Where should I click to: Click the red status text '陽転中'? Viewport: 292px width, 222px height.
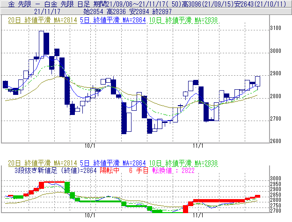pyautogui.click(x=109, y=170)
